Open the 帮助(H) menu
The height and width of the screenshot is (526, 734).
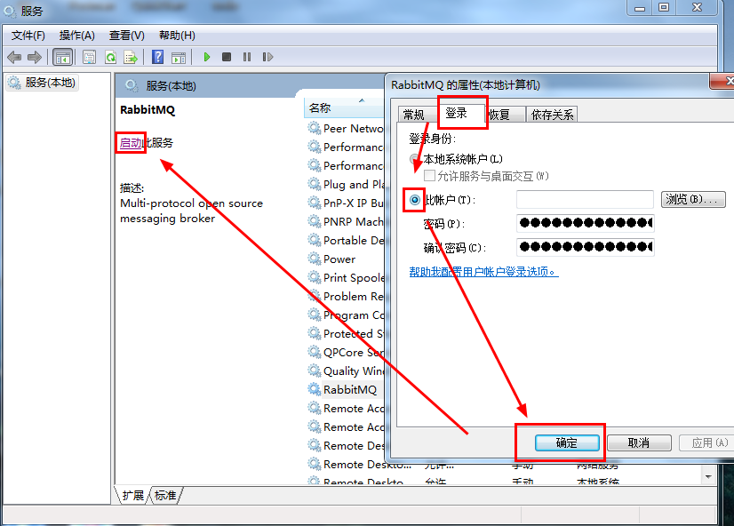[x=177, y=36]
